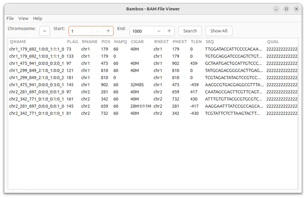Screen dimensions: 306x198
Task: Sort by the POS column header
Action: (106, 42)
